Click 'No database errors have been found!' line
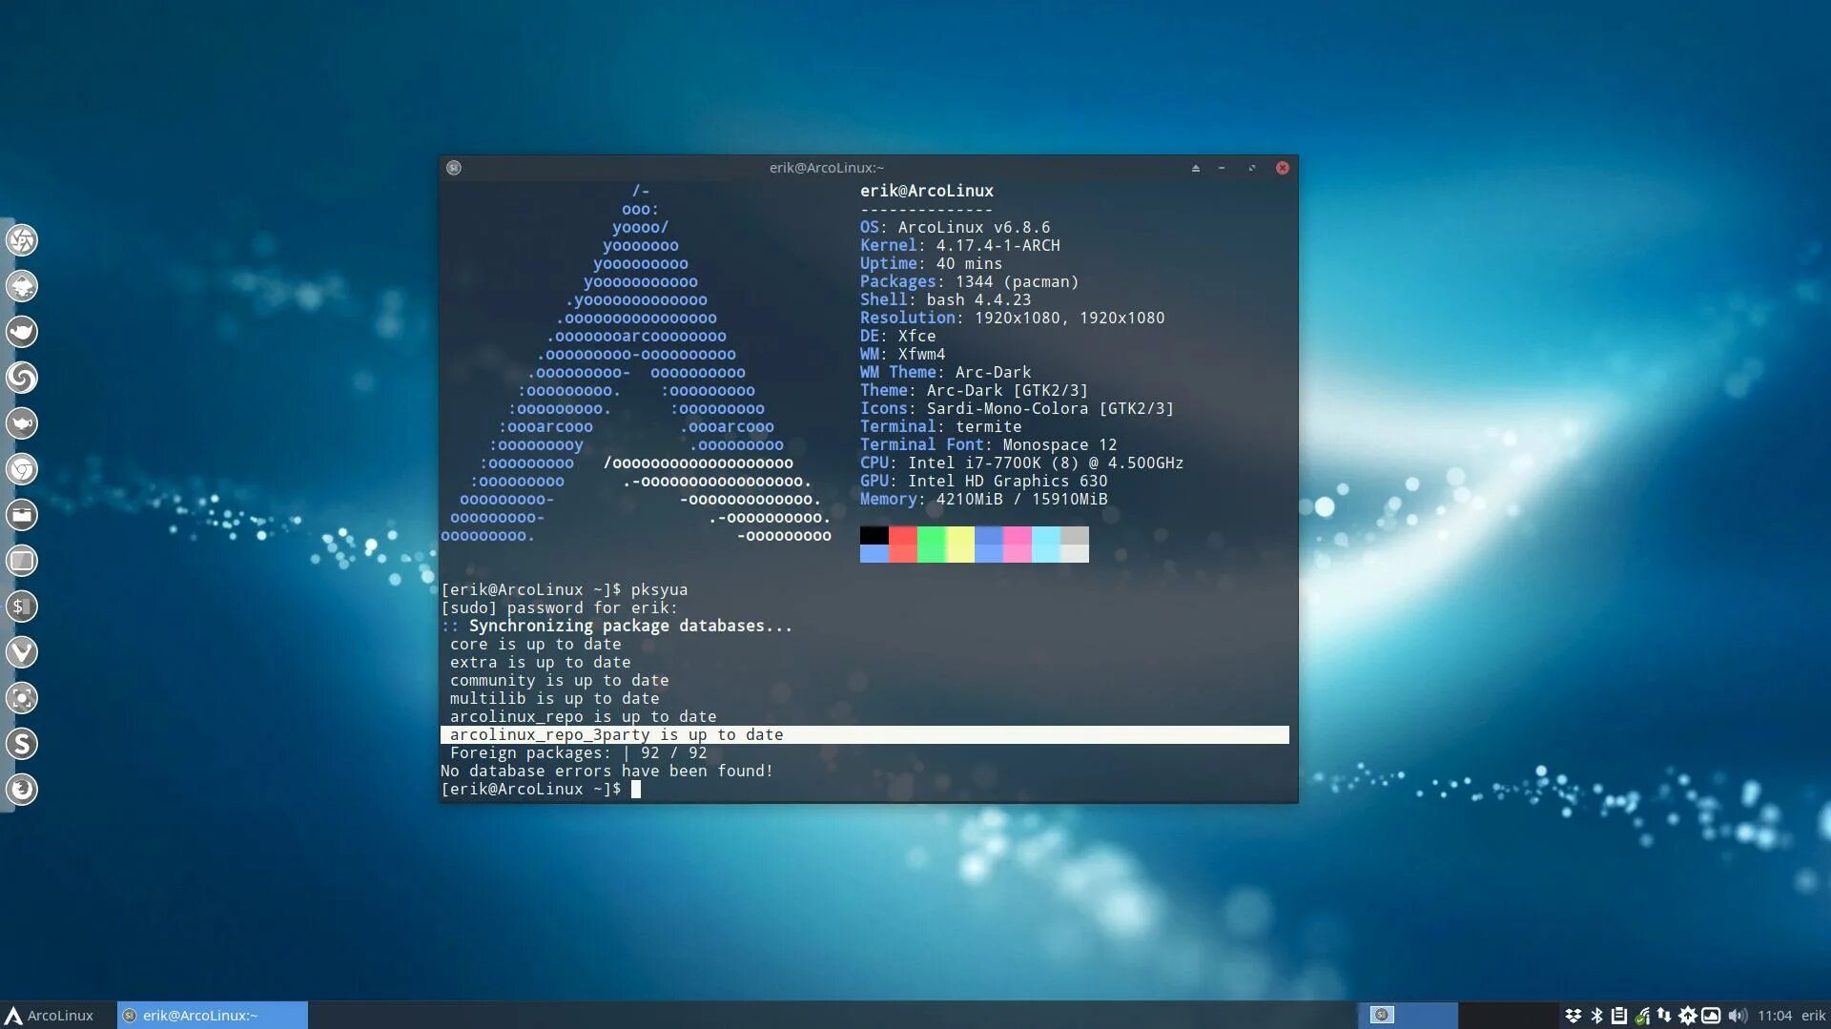This screenshot has width=1831, height=1029. [x=607, y=772]
